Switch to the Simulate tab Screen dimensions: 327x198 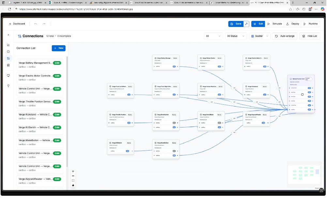coord(274,24)
